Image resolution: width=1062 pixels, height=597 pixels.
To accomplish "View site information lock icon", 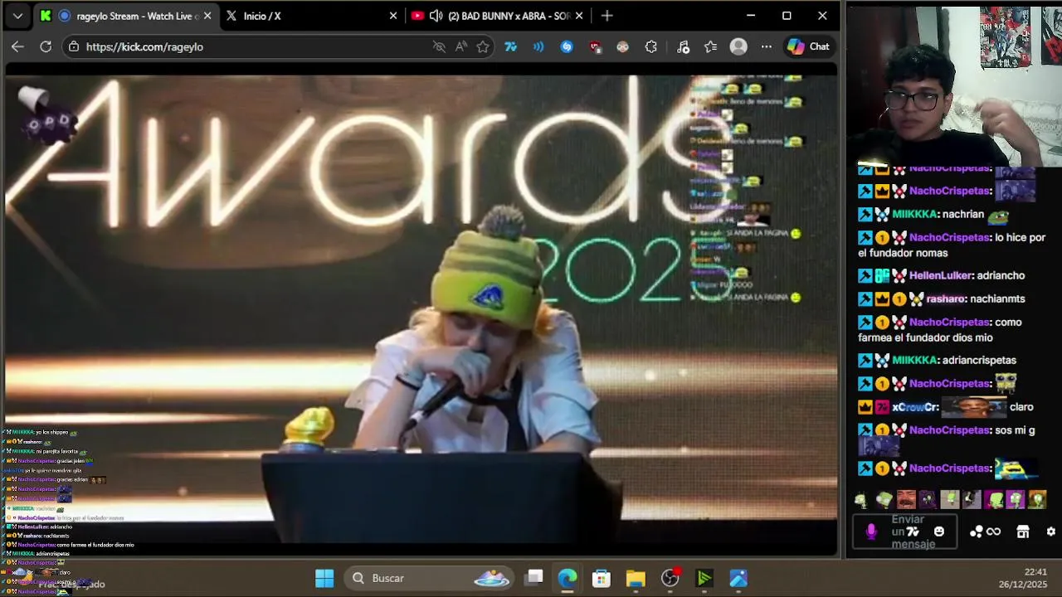I will pos(74,46).
